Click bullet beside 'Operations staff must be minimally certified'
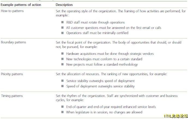 62,33
